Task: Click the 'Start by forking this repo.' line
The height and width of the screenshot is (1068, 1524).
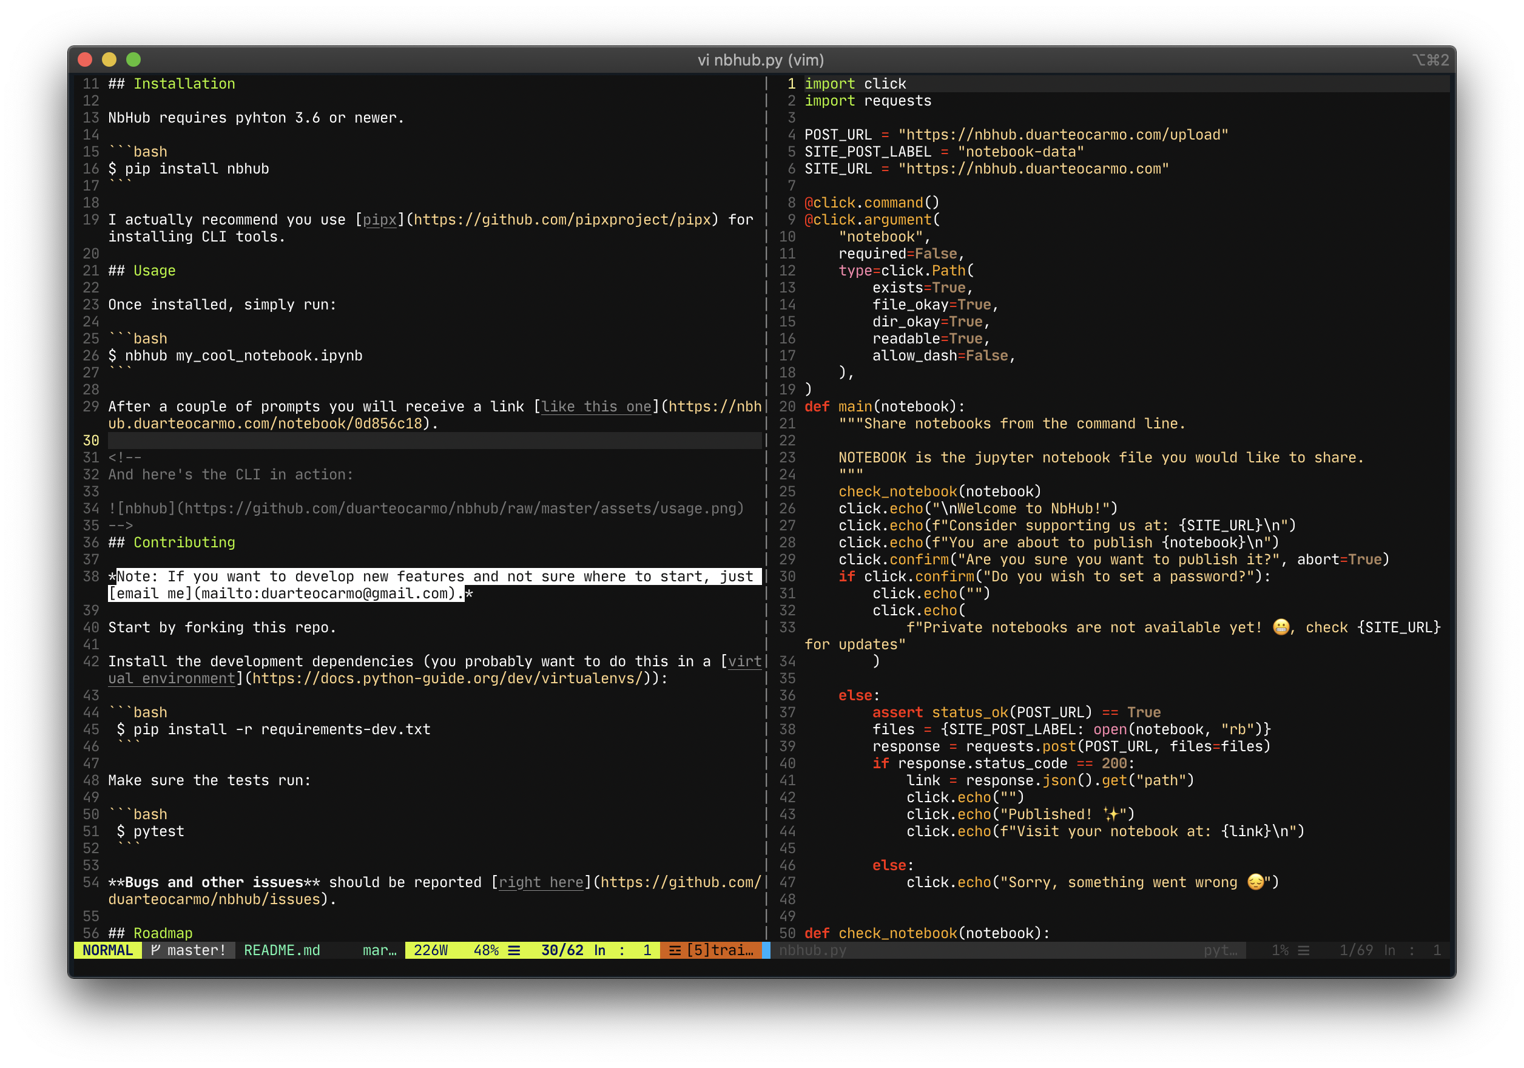Action: pos(223,627)
